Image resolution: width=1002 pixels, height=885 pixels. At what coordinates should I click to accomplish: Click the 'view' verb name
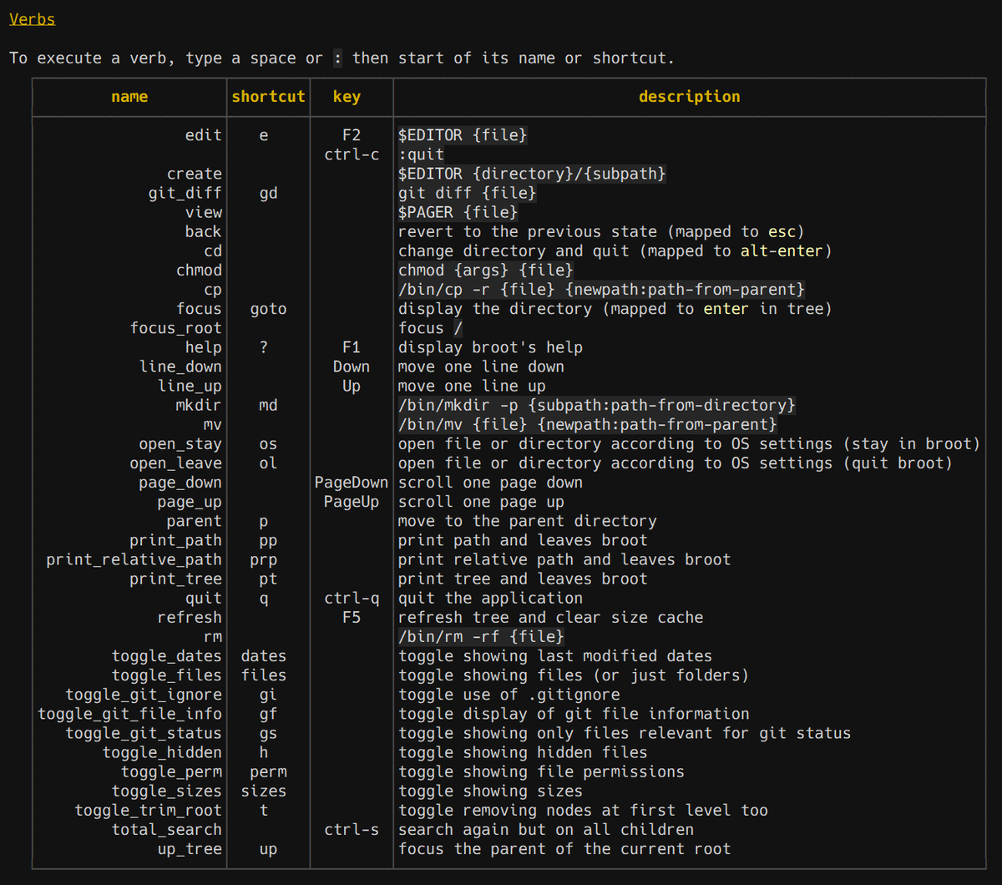204,212
